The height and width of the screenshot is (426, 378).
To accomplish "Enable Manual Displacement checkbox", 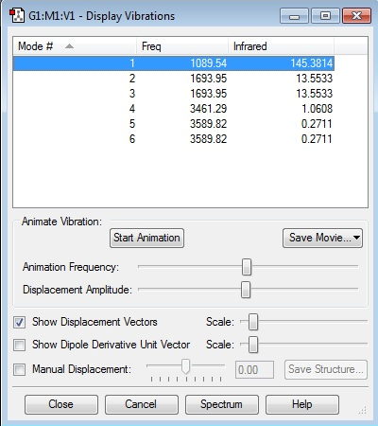I will click(19, 369).
